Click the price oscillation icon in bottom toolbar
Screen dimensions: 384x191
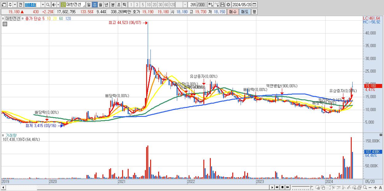point(344,187)
